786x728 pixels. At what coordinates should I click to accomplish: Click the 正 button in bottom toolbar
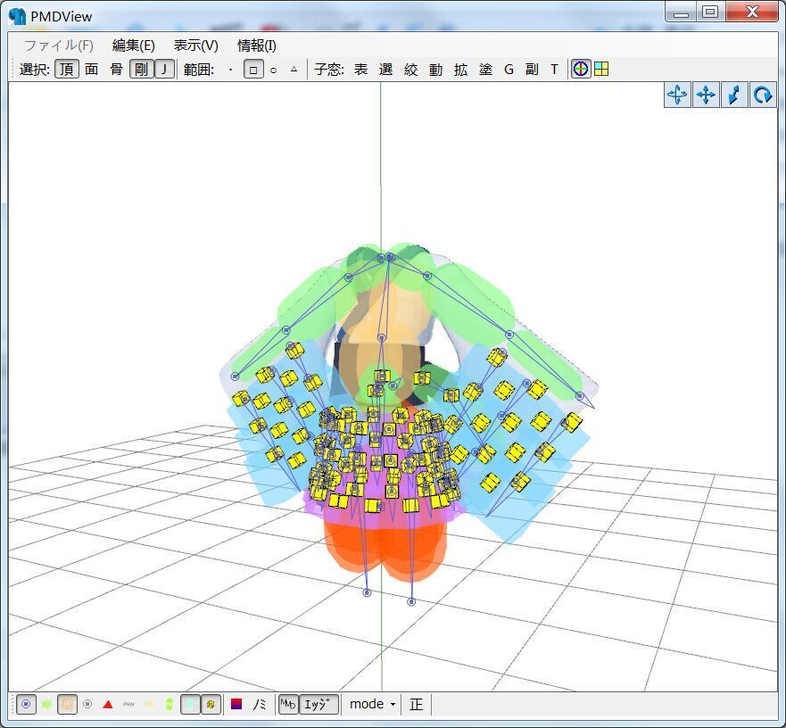point(417,704)
